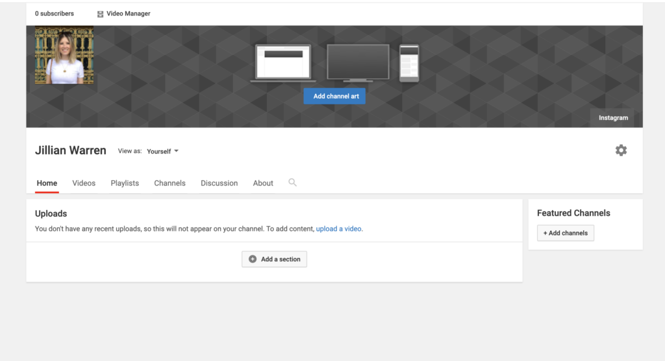Click the + Add channels button

566,233
